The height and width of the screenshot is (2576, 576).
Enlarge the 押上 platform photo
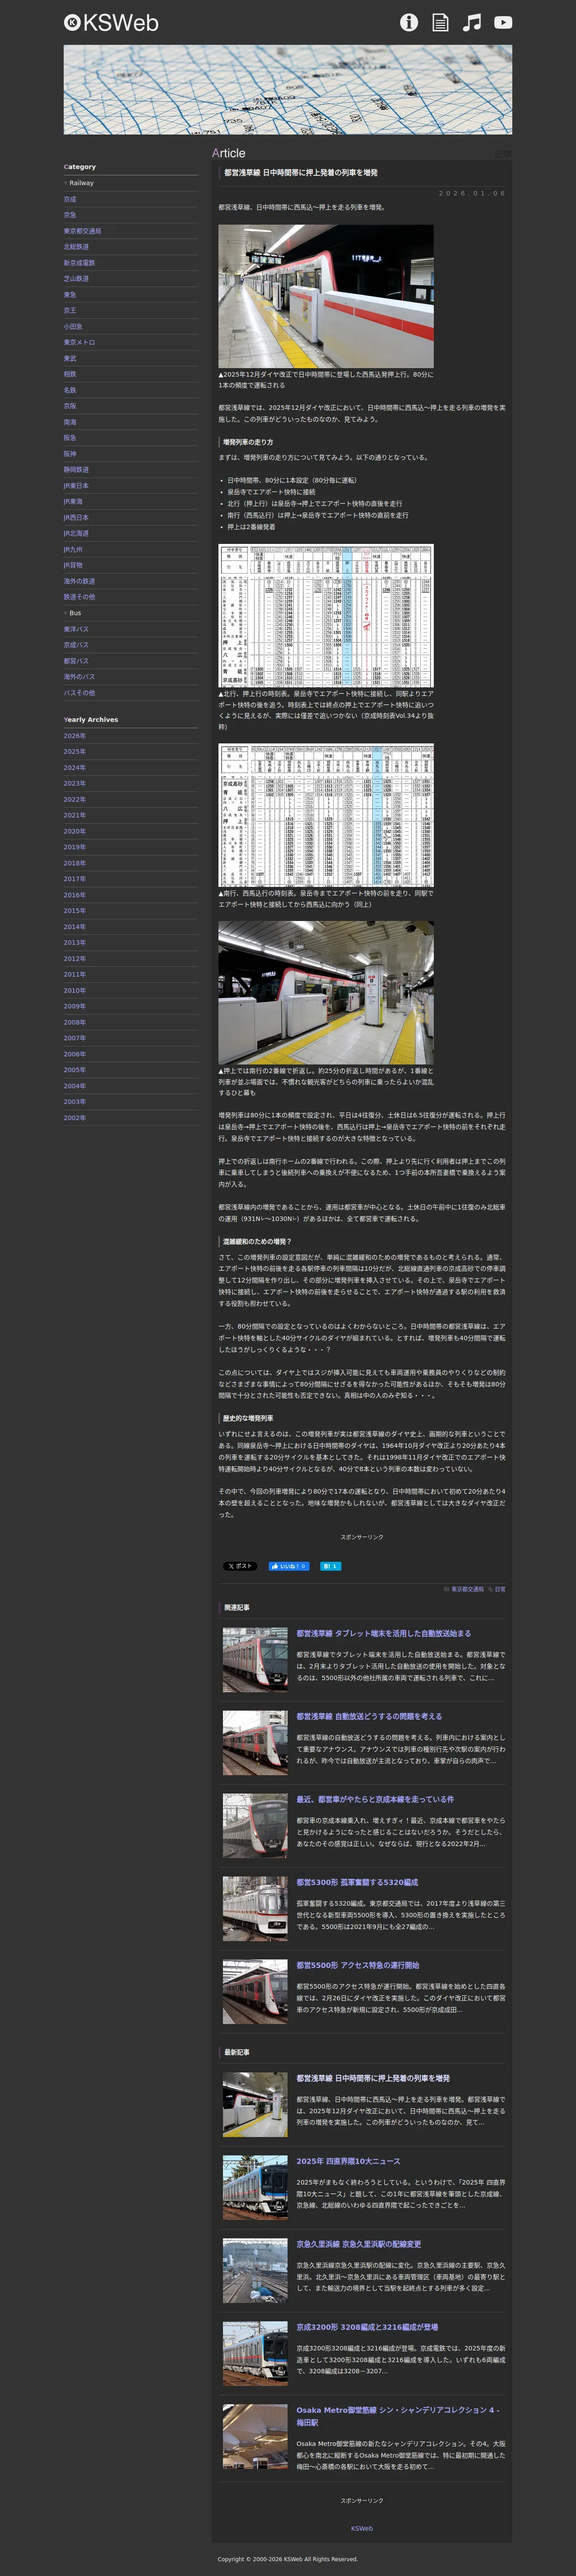click(x=326, y=993)
